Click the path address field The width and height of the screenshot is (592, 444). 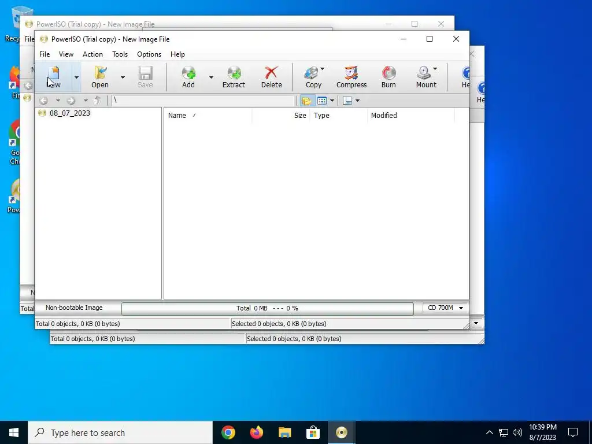click(x=203, y=101)
